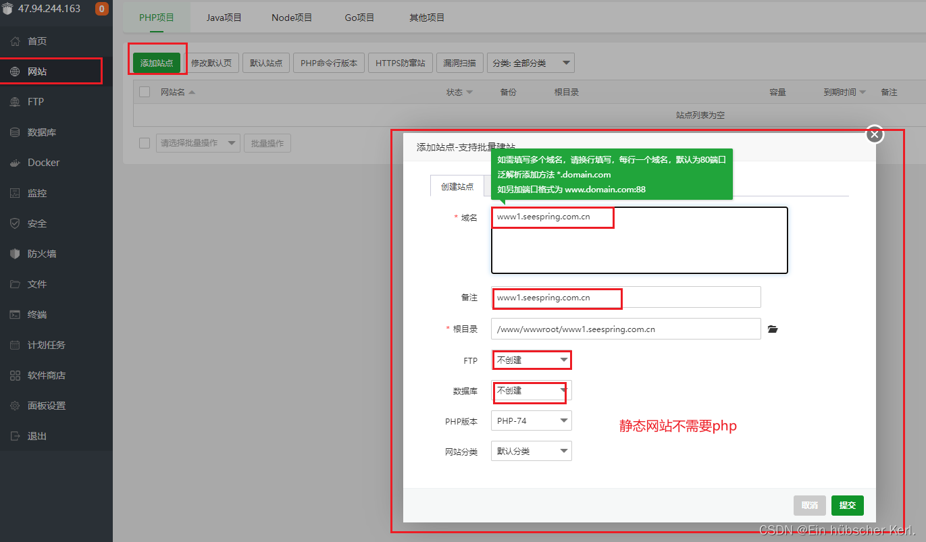The image size is (926, 542).
Task: Open the 分类: 全部分类 dropdown
Action: click(x=531, y=63)
